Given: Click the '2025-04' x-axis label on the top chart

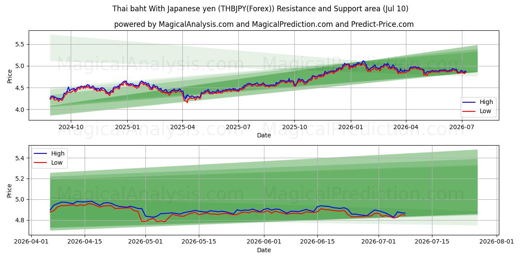Looking at the screenshot, I should click(182, 127).
